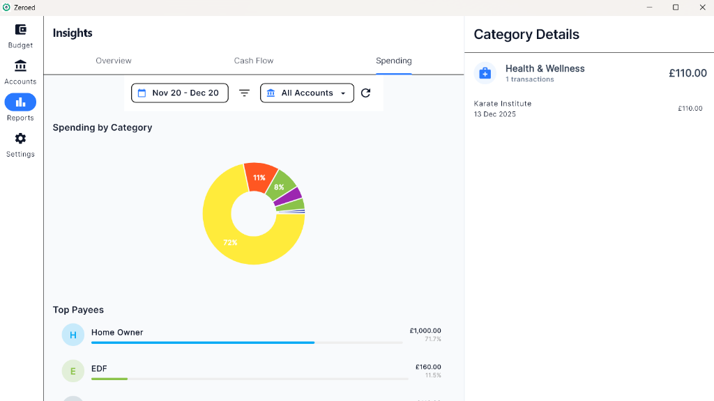The width and height of the screenshot is (714, 401).
Task: Select the Spending tab
Action: tap(394, 61)
